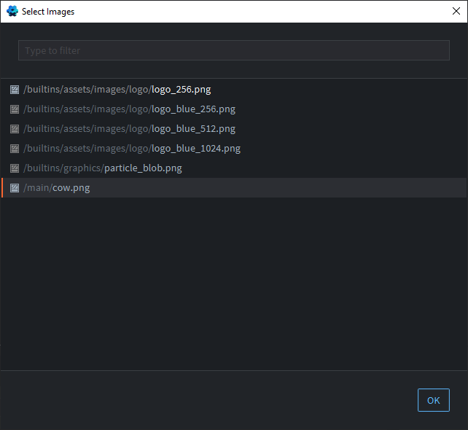468x430 pixels.
Task: Click the image icon beside particle_blob.png
Action: click(x=15, y=168)
